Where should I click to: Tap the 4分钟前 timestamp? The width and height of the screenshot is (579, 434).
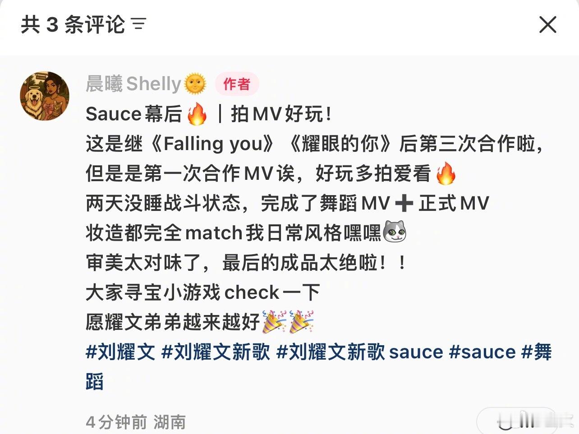[x=116, y=422]
